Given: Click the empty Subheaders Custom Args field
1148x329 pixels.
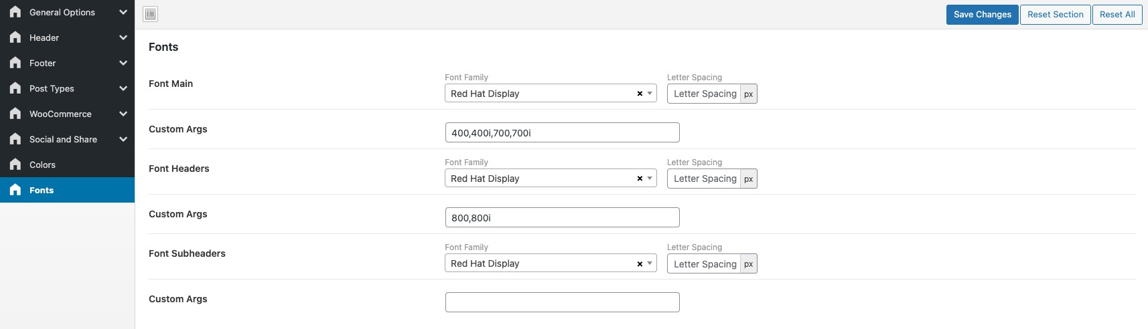Looking at the screenshot, I should 563,302.
